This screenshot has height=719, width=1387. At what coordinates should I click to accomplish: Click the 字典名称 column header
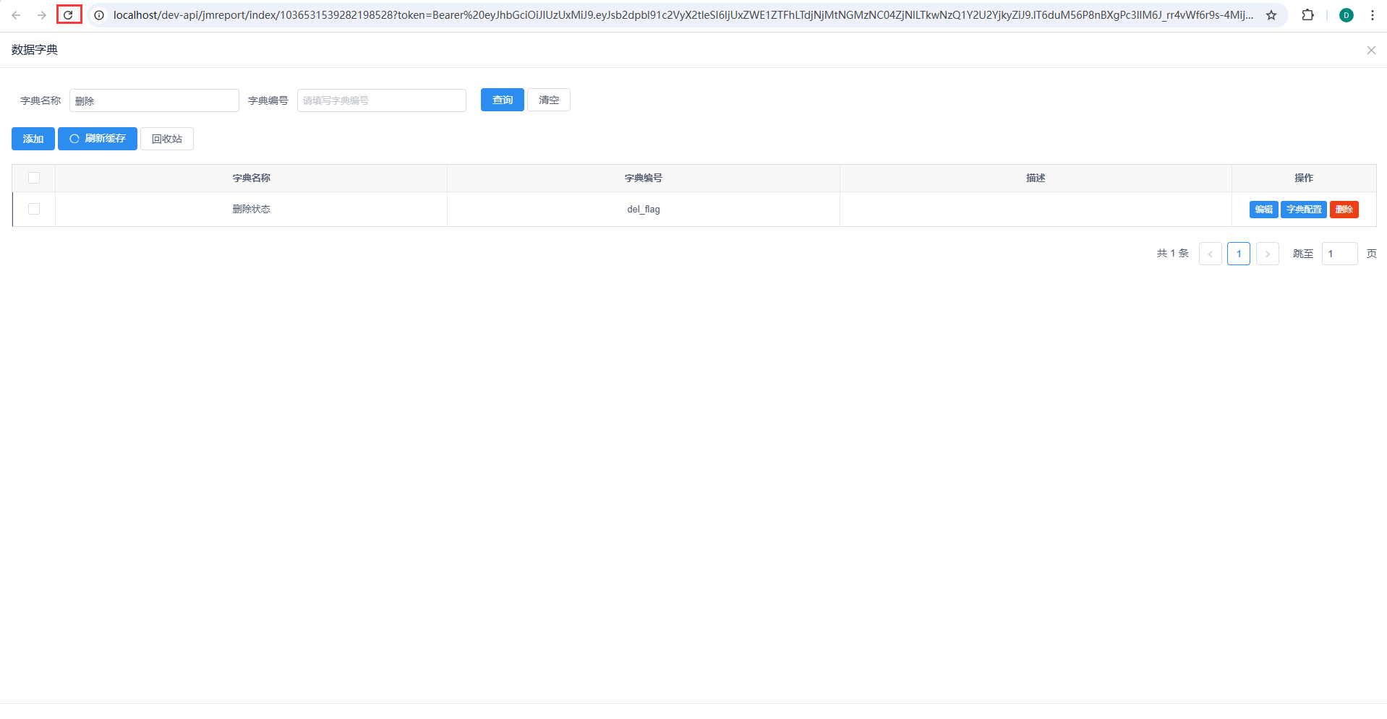(x=252, y=178)
